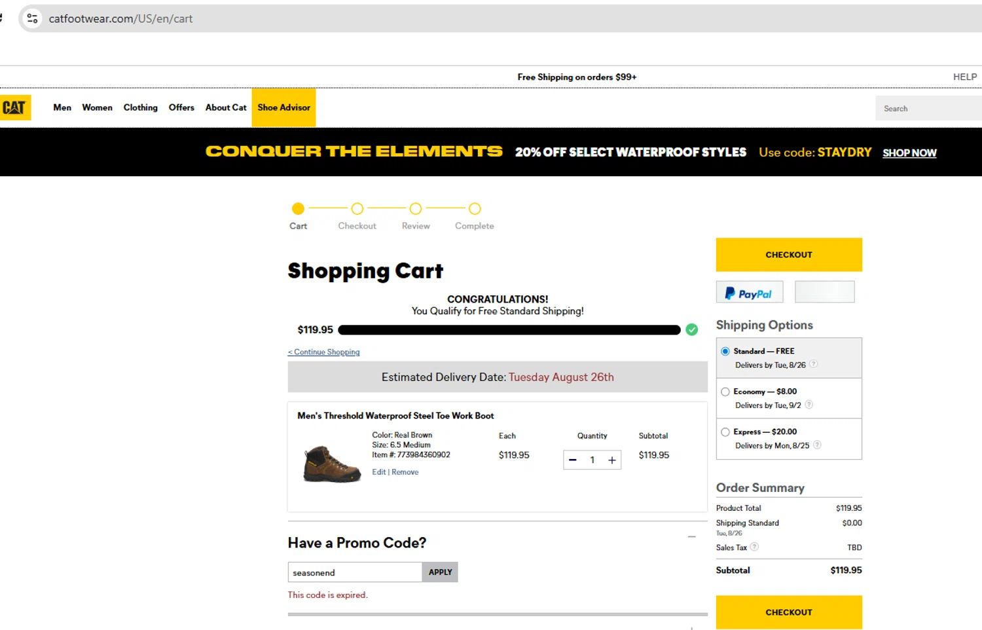The image size is (982, 630).
Task: Click the Shopping Cart heading
Action: (365, 270)
